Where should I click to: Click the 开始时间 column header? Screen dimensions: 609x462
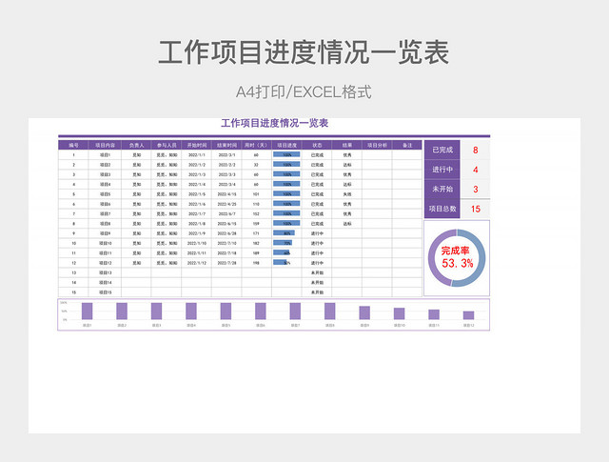pyautogui.click(x=197, y=145)
